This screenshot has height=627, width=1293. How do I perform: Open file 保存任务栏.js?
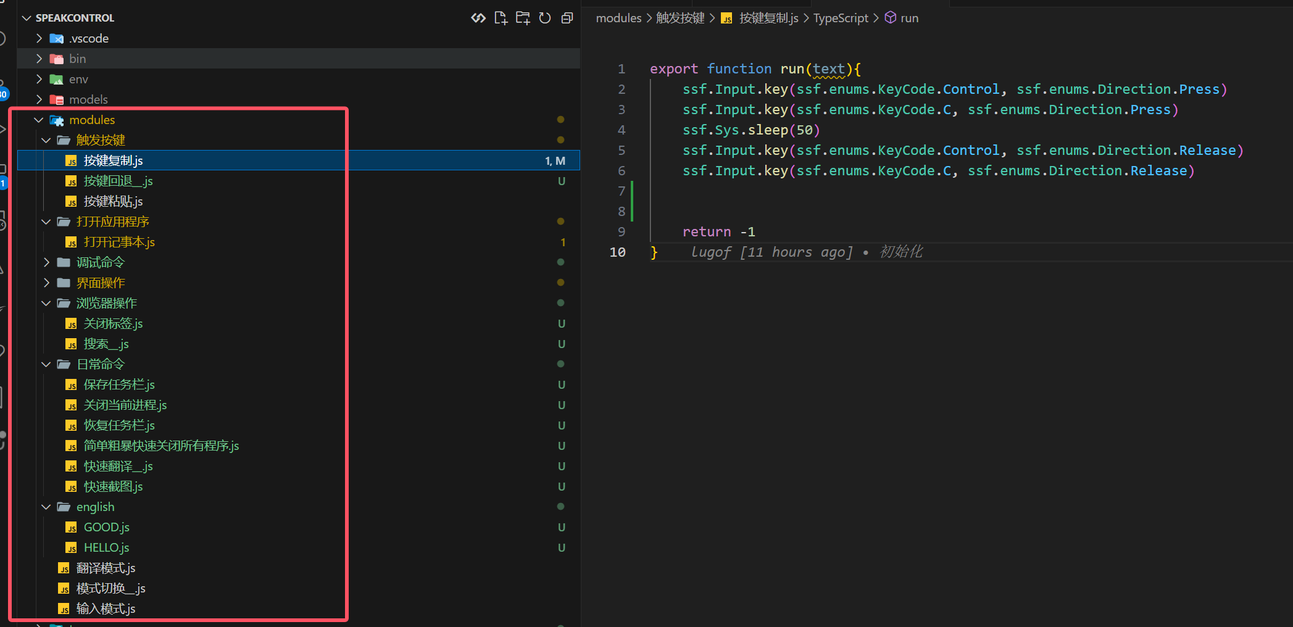pyautogui.click(x=298, y=384)
